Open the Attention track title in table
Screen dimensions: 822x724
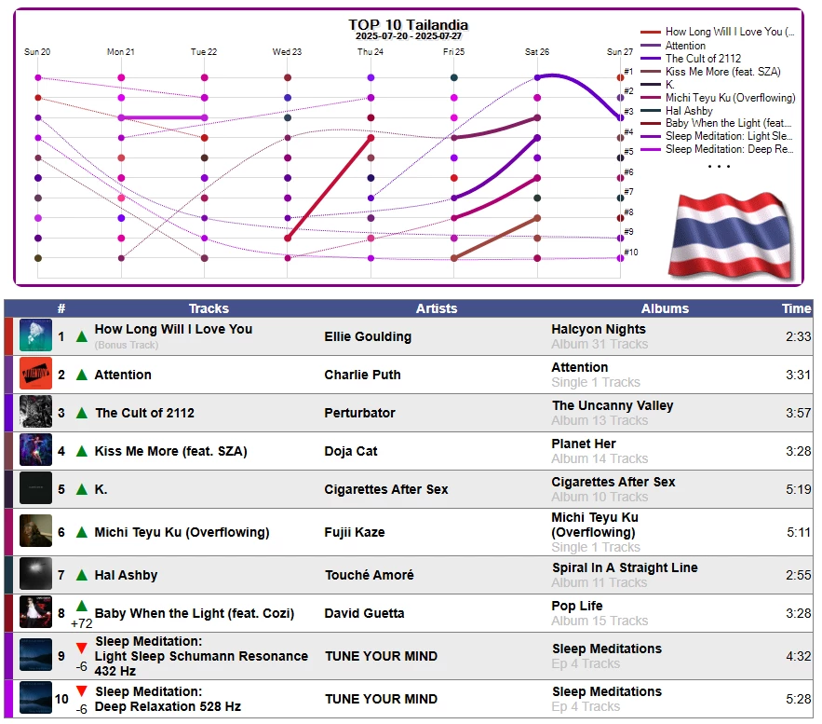click(x=123, y=375)
